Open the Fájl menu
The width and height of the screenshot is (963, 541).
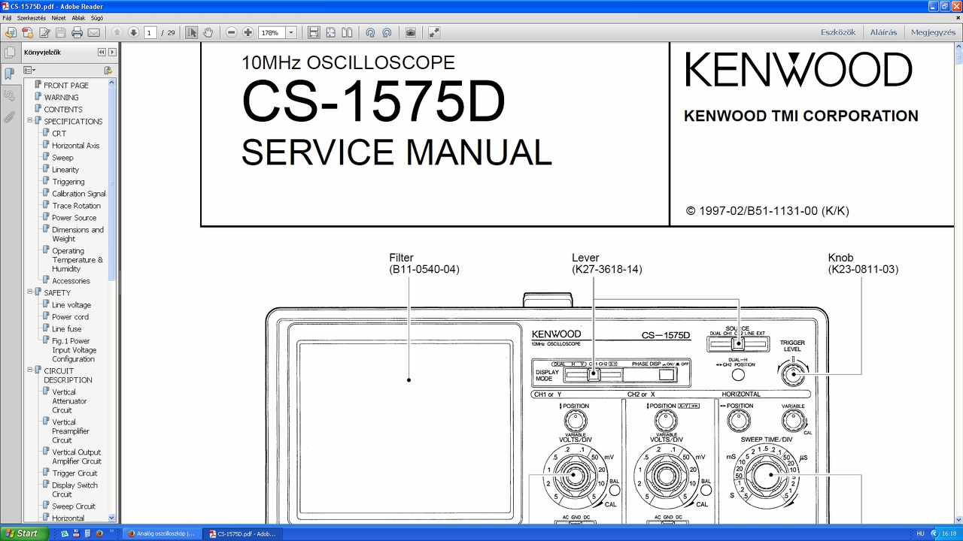pyautogui.click(x=7, y=18)
